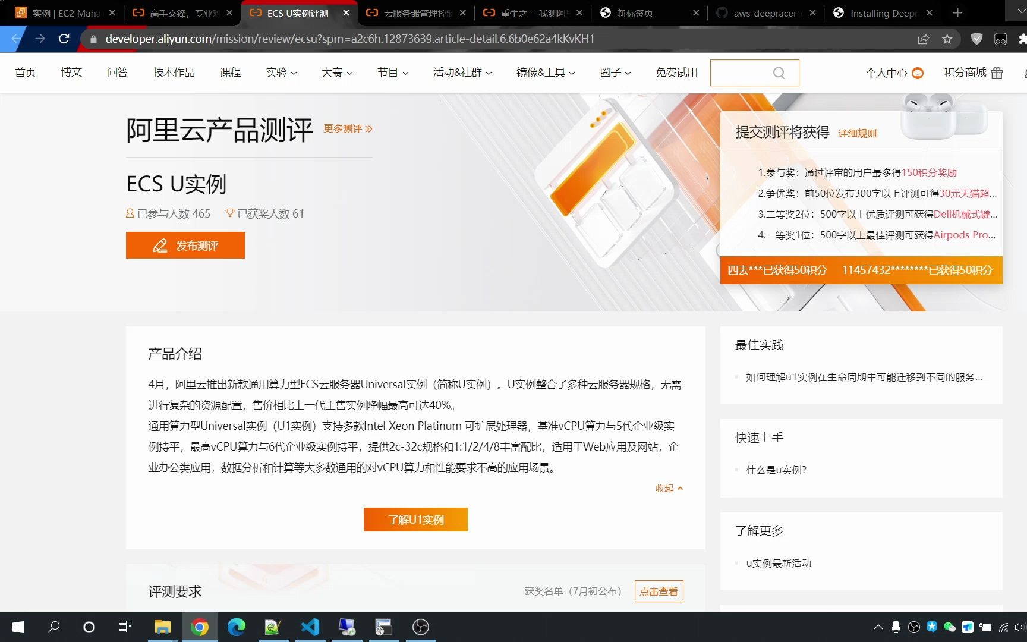The height and width of the screenshot is (642, 1027).
Task: Click 点击查看 for the winners list
Action: coord(659,591)
